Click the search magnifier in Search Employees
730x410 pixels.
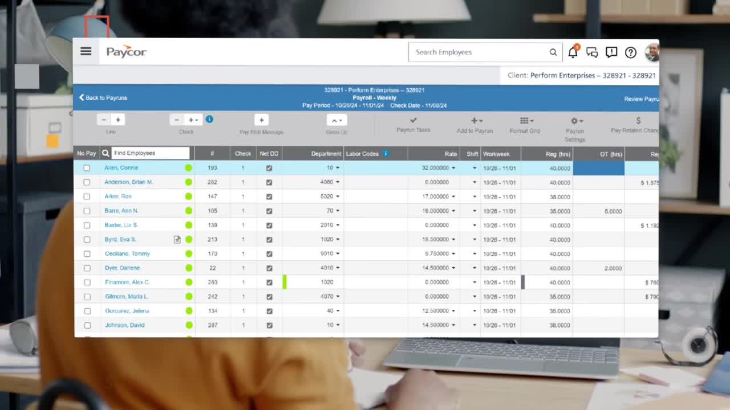553,52
